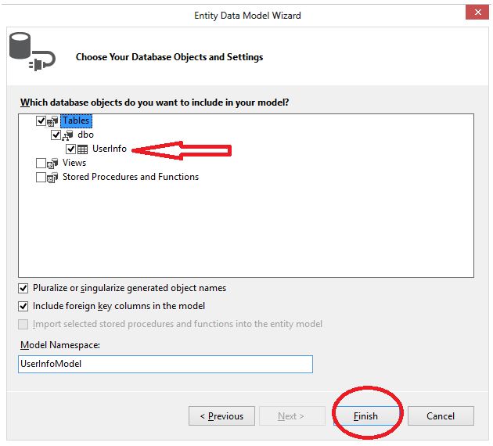The image size is (493, 446).
Task: Click the Tables folder icon
Action: click(52, 121)
